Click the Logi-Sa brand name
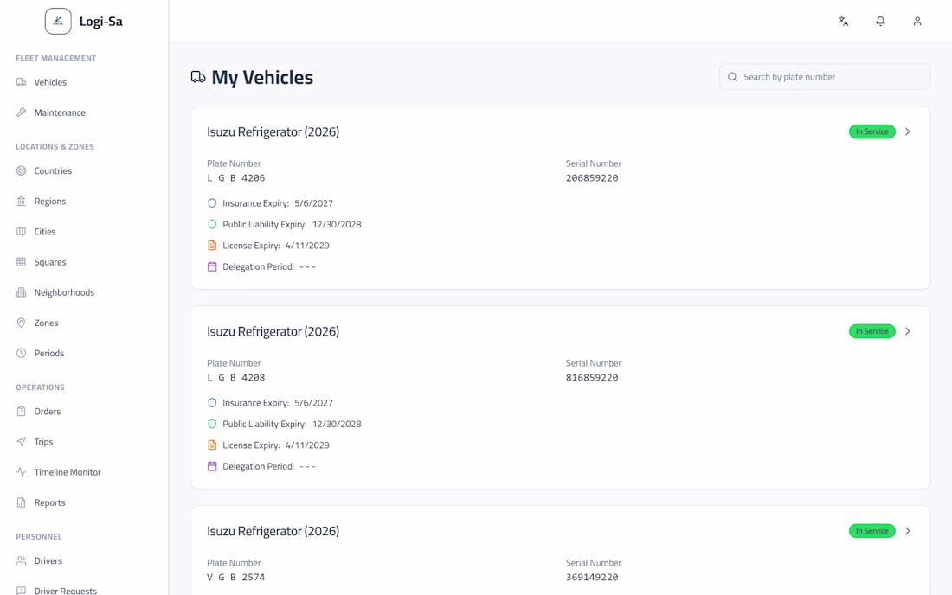 [x=100, y=22]
